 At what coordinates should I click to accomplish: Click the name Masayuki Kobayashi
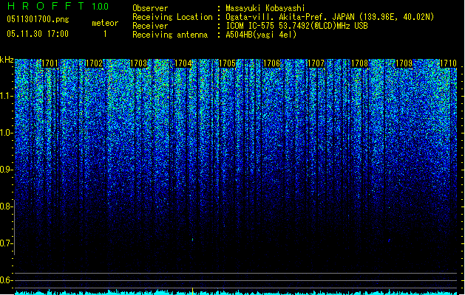[265, 8]
